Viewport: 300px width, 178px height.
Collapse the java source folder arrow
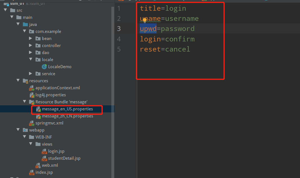pyautogui.click(x=18, y=24)
